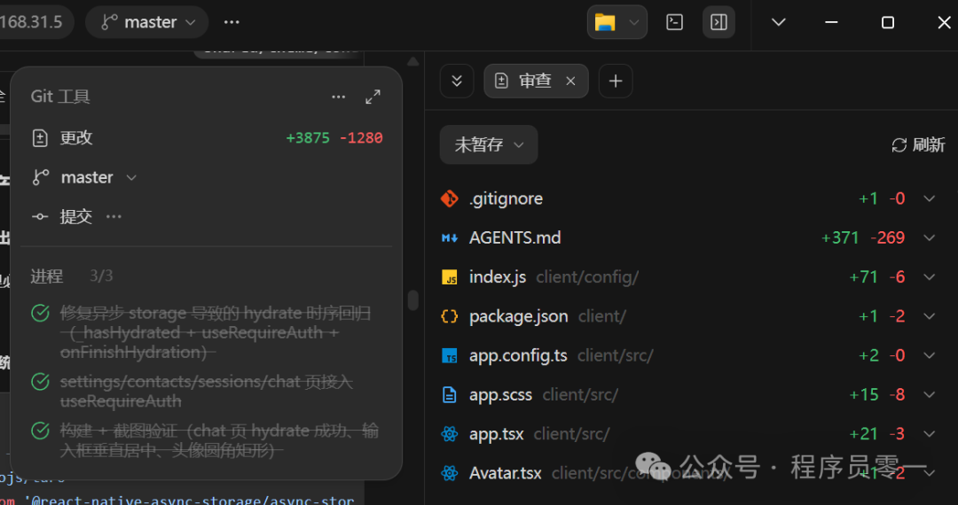Click the markdown icon of AGENTS.md
The height and width of the screenshot is (505, 958).
(450, 237)
